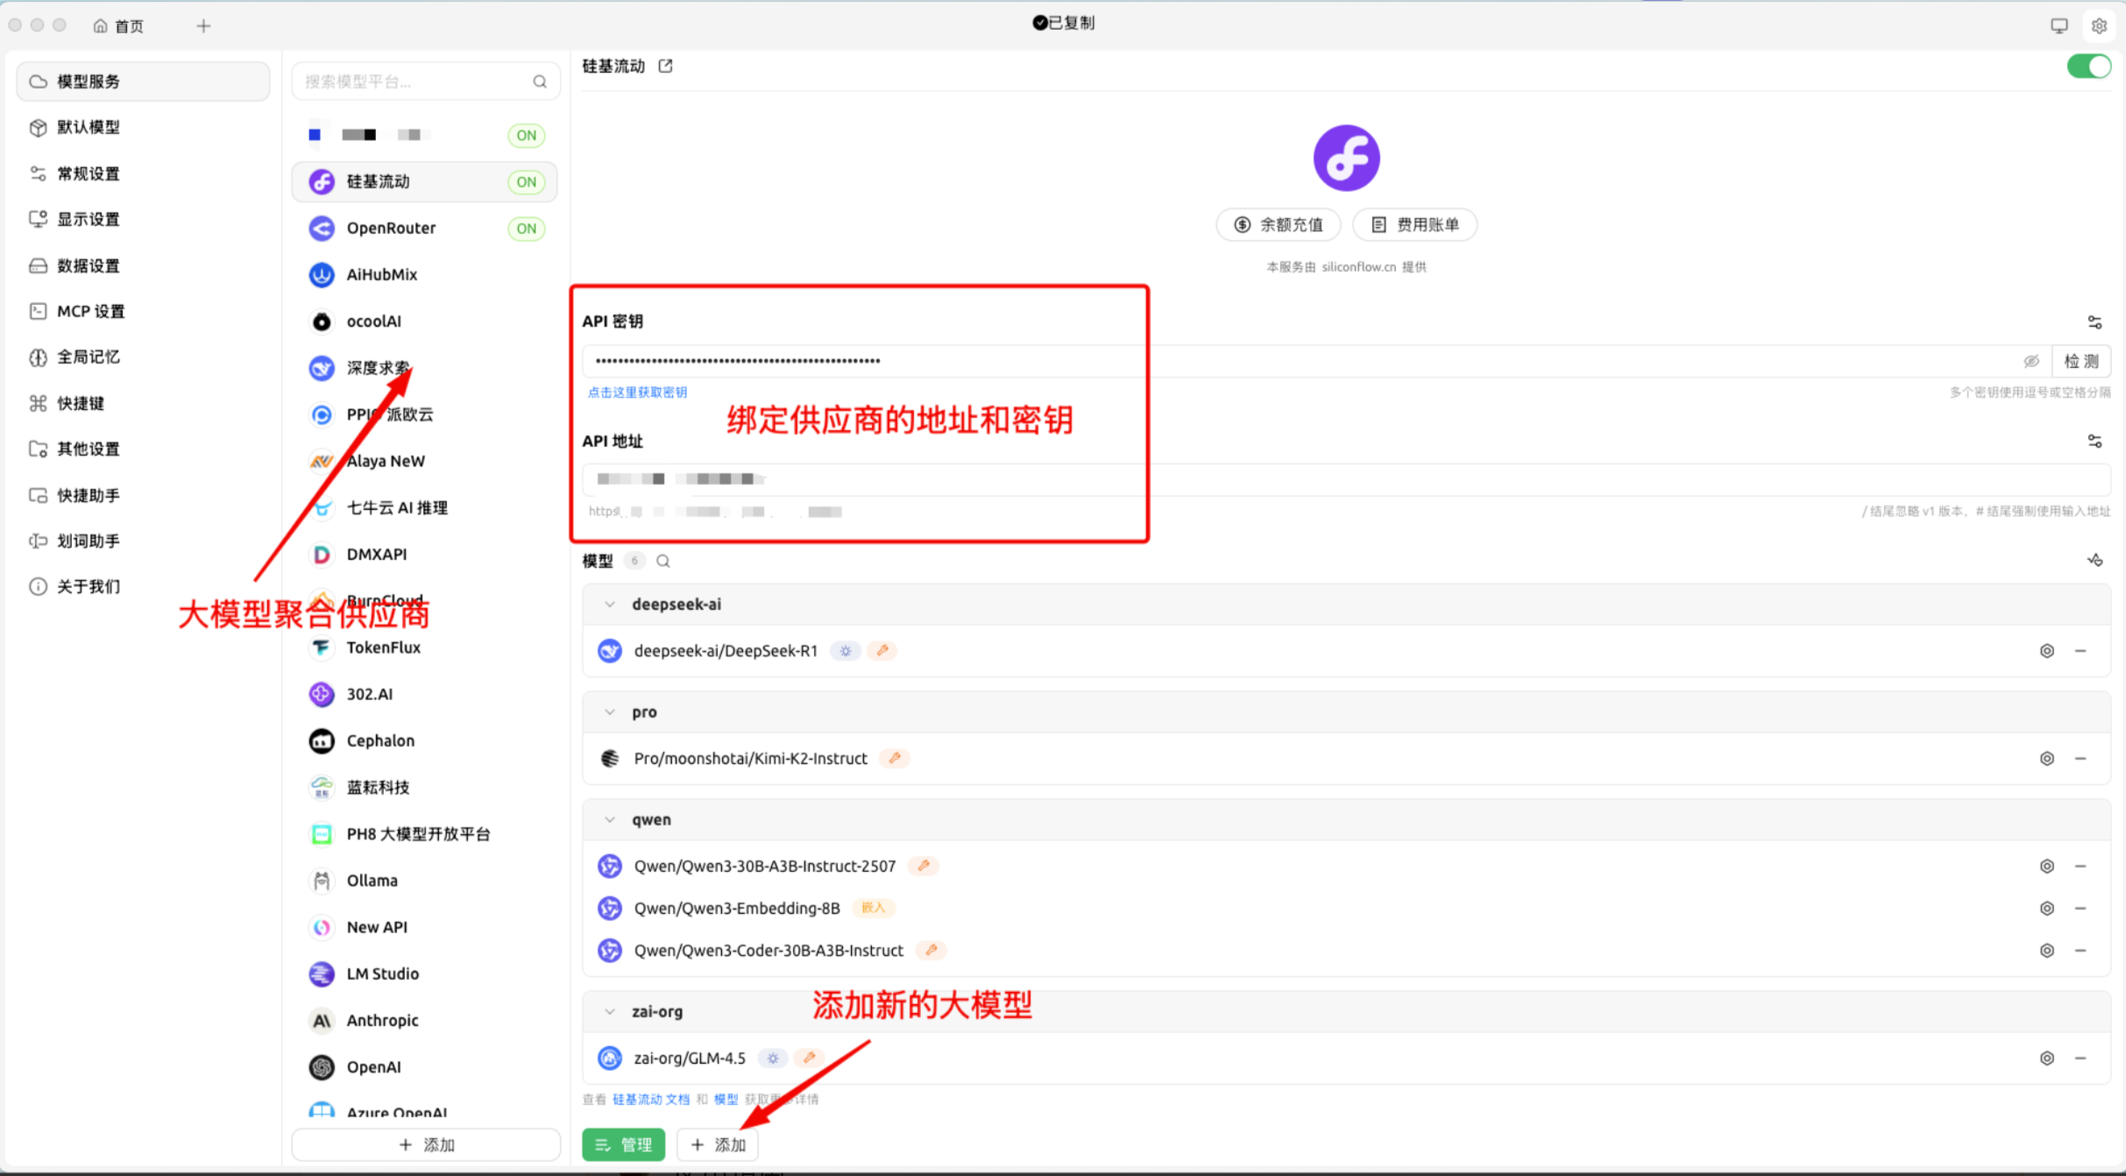This screenshot has width=2126, height=1176.
Task: Click the green 管理 manage button
Action: (623, 1144)
